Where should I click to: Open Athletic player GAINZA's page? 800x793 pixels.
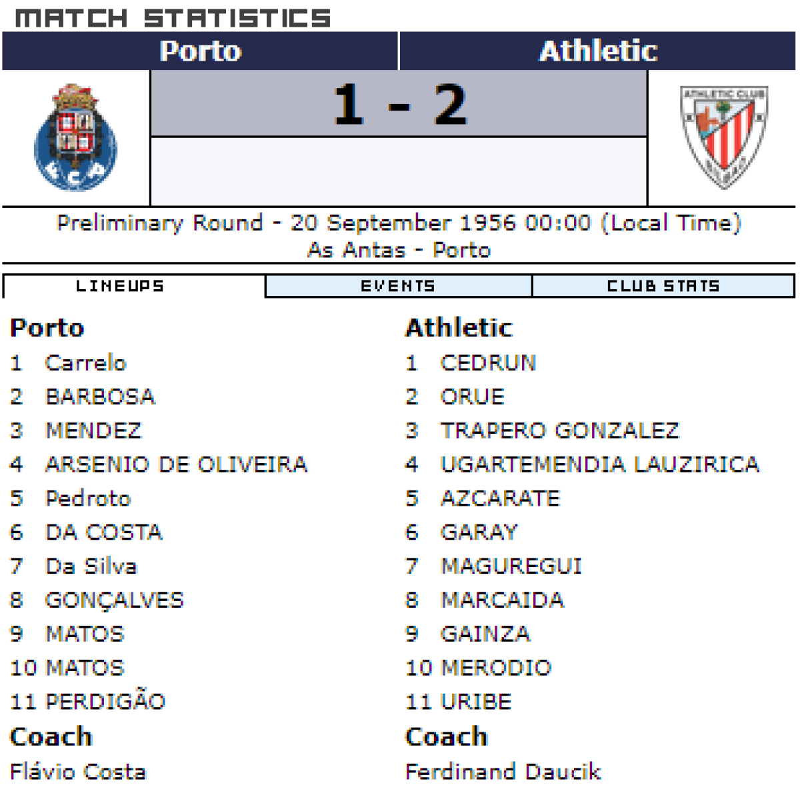pyautogui.click(x=485, y=633)
